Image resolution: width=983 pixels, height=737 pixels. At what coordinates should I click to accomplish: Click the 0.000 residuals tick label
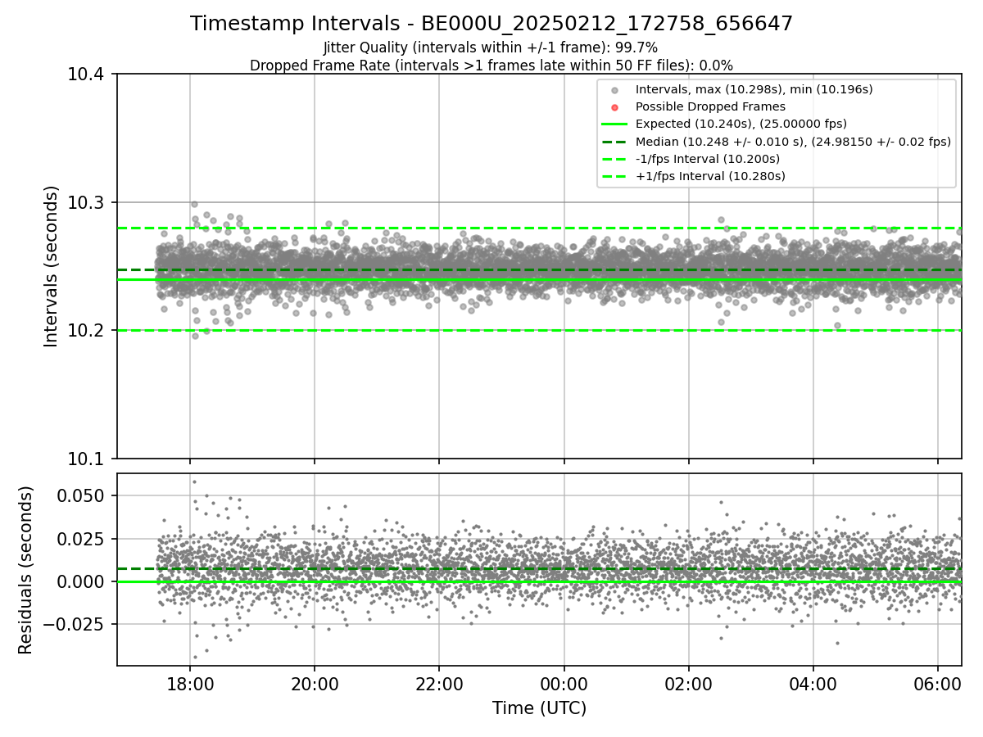click(81, 581)
